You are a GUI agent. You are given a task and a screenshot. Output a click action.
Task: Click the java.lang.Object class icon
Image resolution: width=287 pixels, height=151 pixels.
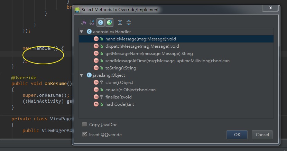[x=89, y=75]
